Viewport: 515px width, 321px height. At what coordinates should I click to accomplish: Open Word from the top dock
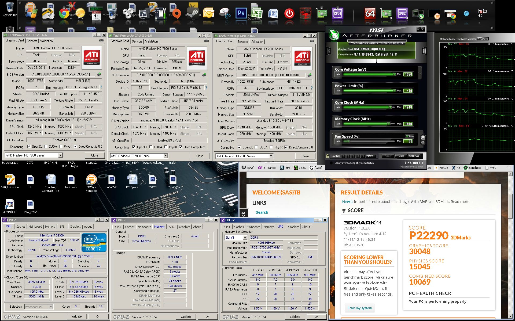pyautogui.click(x=273, y=13)
